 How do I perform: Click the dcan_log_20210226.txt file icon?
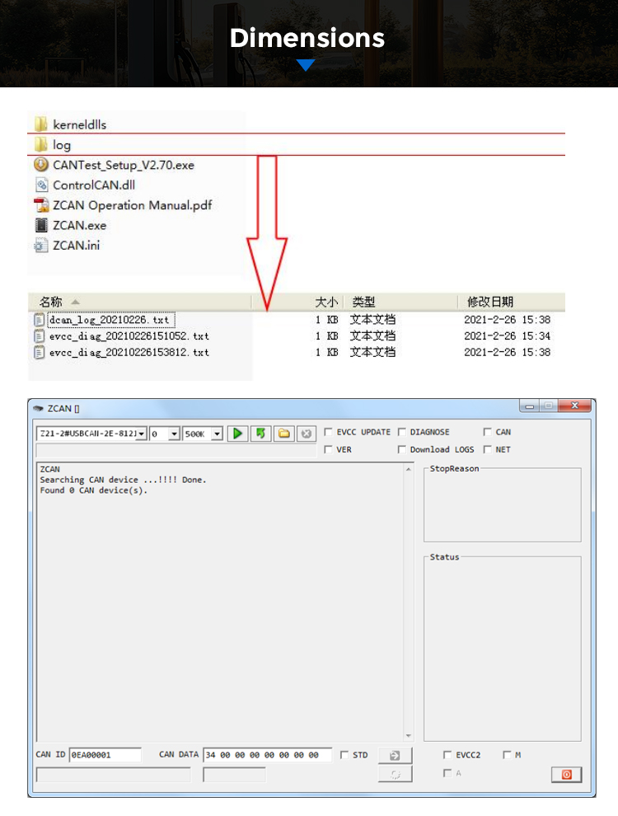[x=39, y=320]
